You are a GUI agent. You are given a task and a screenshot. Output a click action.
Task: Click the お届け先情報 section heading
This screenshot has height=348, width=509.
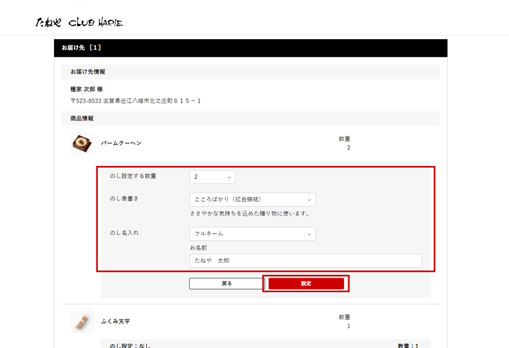251,72
